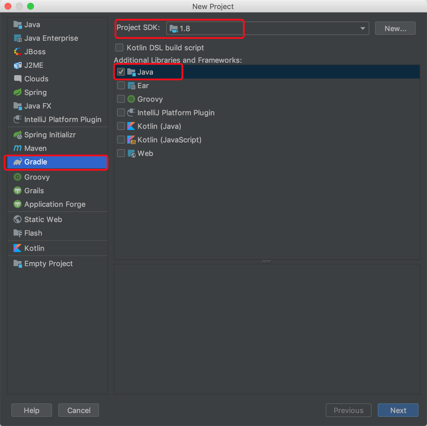Select the Java folder icon in sidebar

(x=18, y=25)
